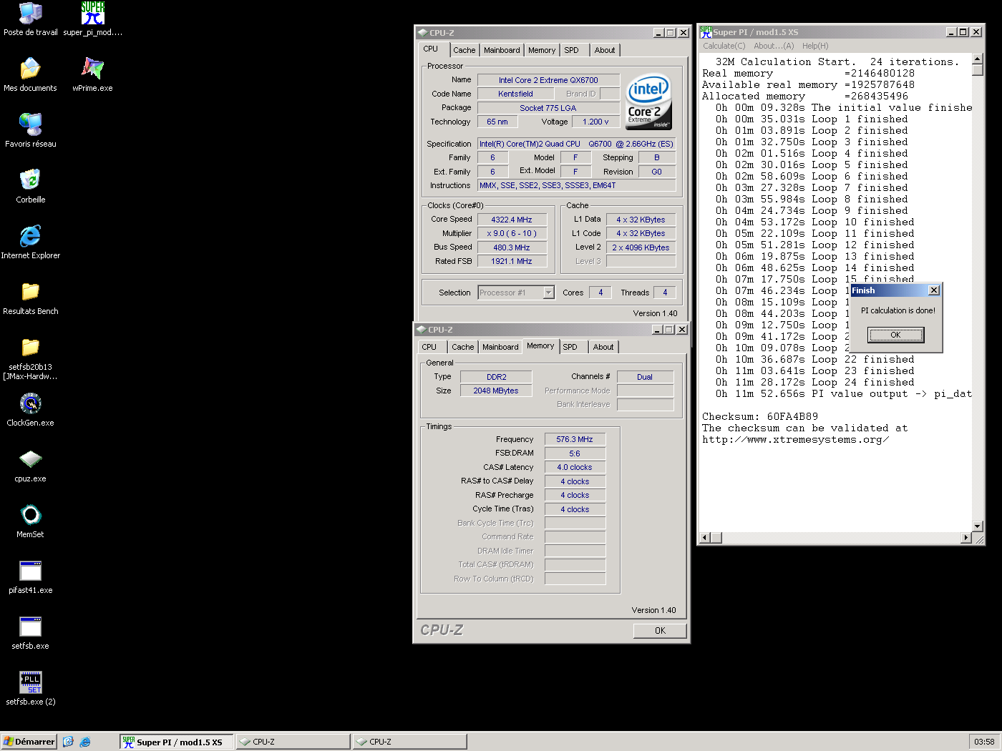Click the CAS# Latency 4.0 clocks value

pyautogui.click(x=575, y=467)
